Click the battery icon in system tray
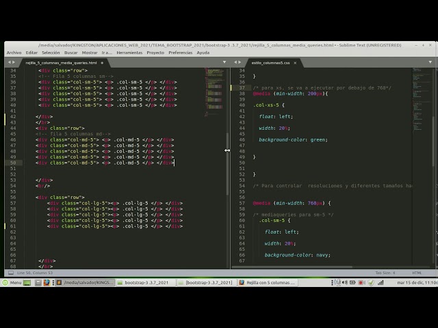 352,282
